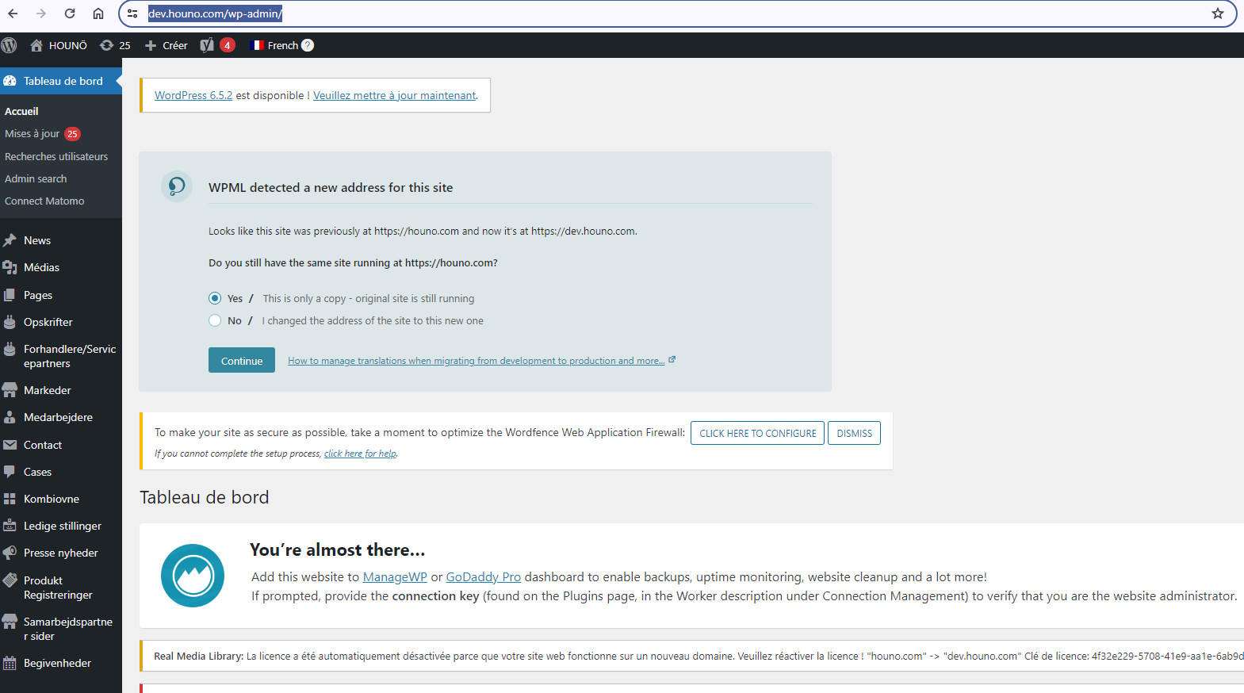Open the Produkt Registreringer tag icon
The height and width of the screenshot is (693, 1244).
pyautogui.click(x=10, y=580)
